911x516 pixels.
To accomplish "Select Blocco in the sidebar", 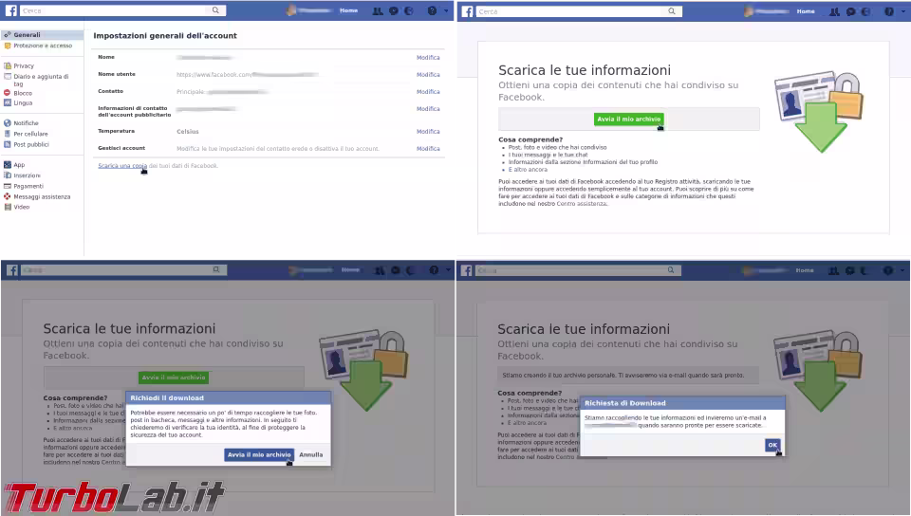I will [x=23, y=93].
